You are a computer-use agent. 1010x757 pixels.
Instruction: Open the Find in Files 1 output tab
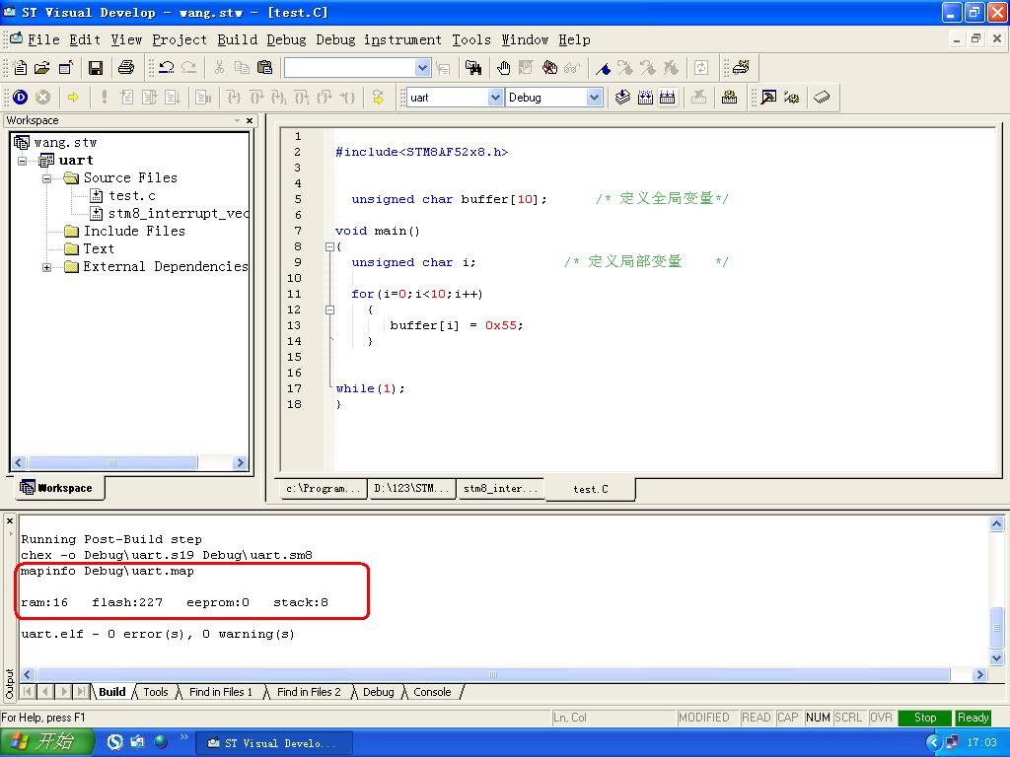[220, 692]
